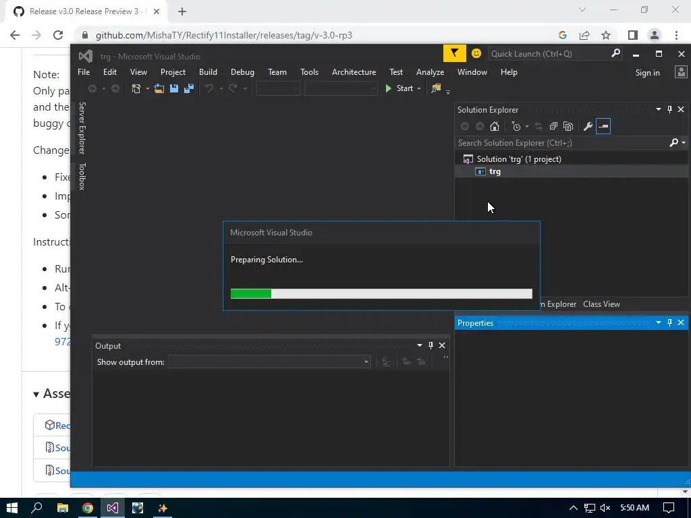
Task: Click the user account avatar icon
Action: (x=682, y=72)
